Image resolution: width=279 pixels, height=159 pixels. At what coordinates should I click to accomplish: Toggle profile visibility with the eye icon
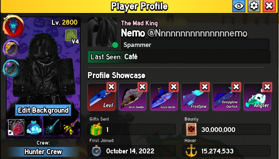(239, 6)
